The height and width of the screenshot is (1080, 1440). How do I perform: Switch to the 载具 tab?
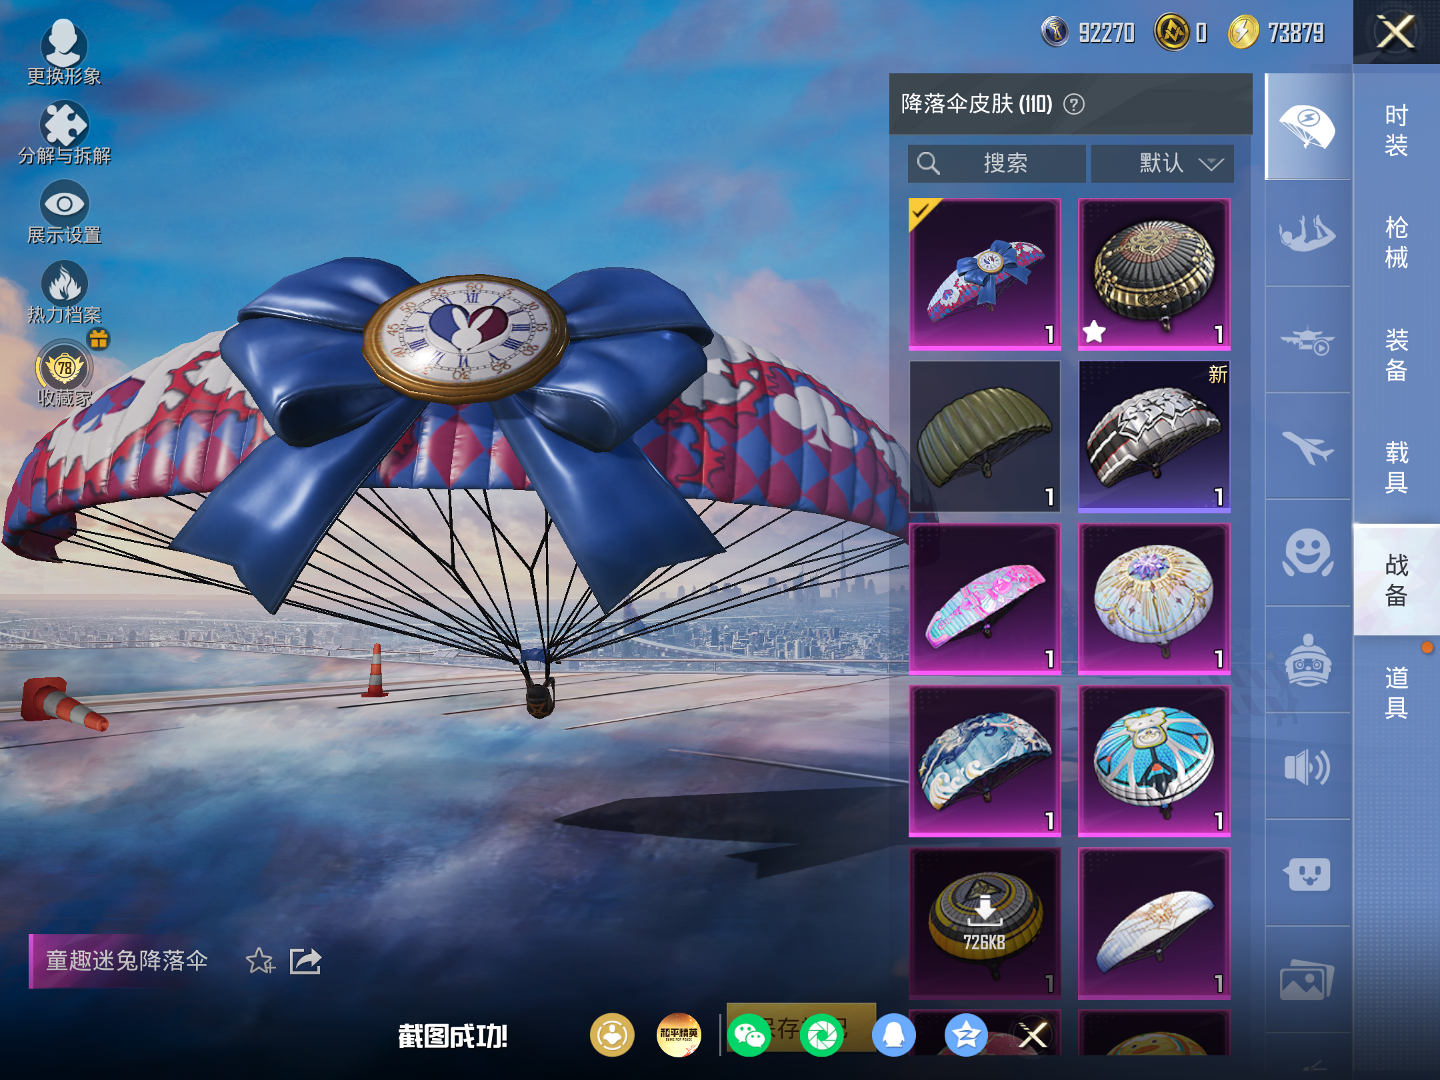(1396, 467)
